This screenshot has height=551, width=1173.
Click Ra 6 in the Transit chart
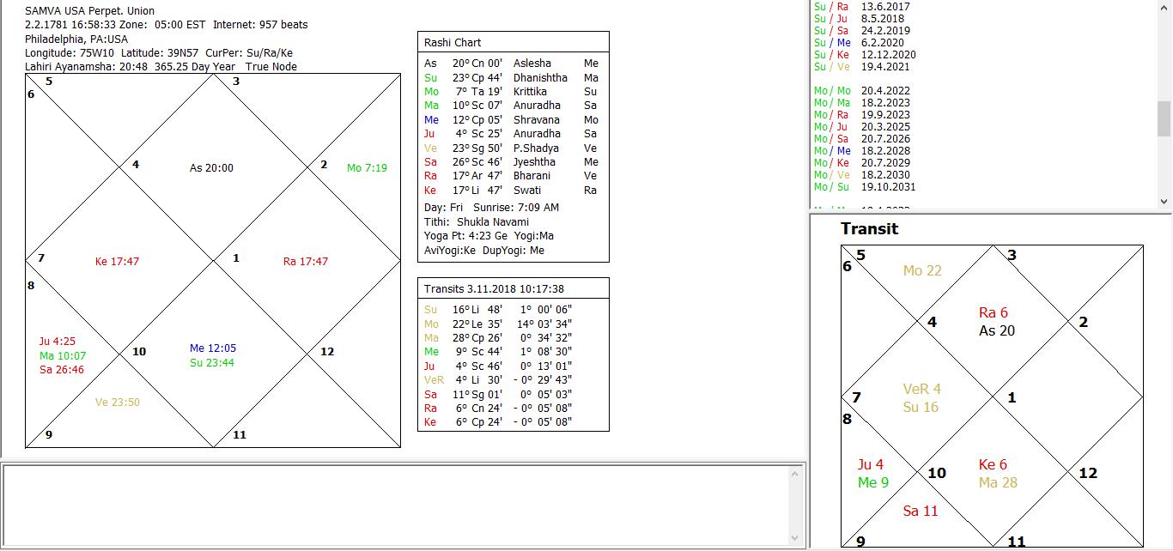[994, 313]
